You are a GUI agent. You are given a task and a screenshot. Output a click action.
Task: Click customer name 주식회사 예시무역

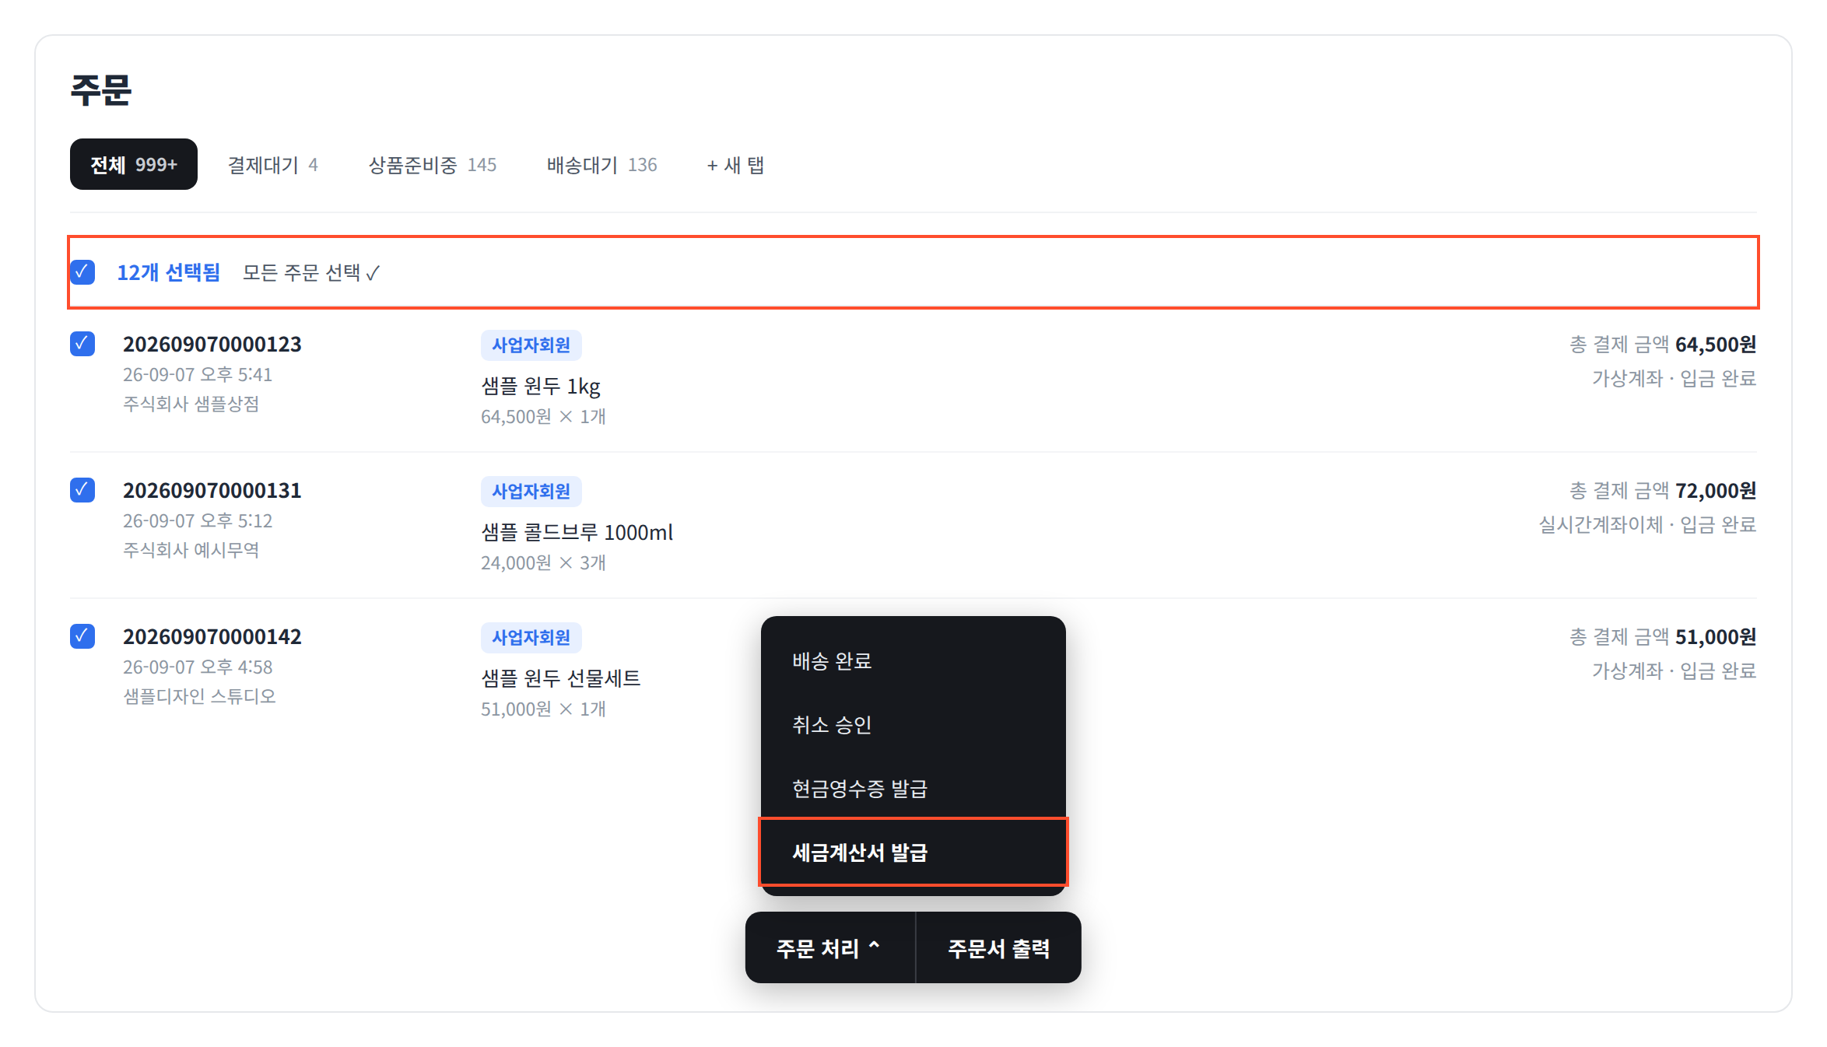[191, 550]
